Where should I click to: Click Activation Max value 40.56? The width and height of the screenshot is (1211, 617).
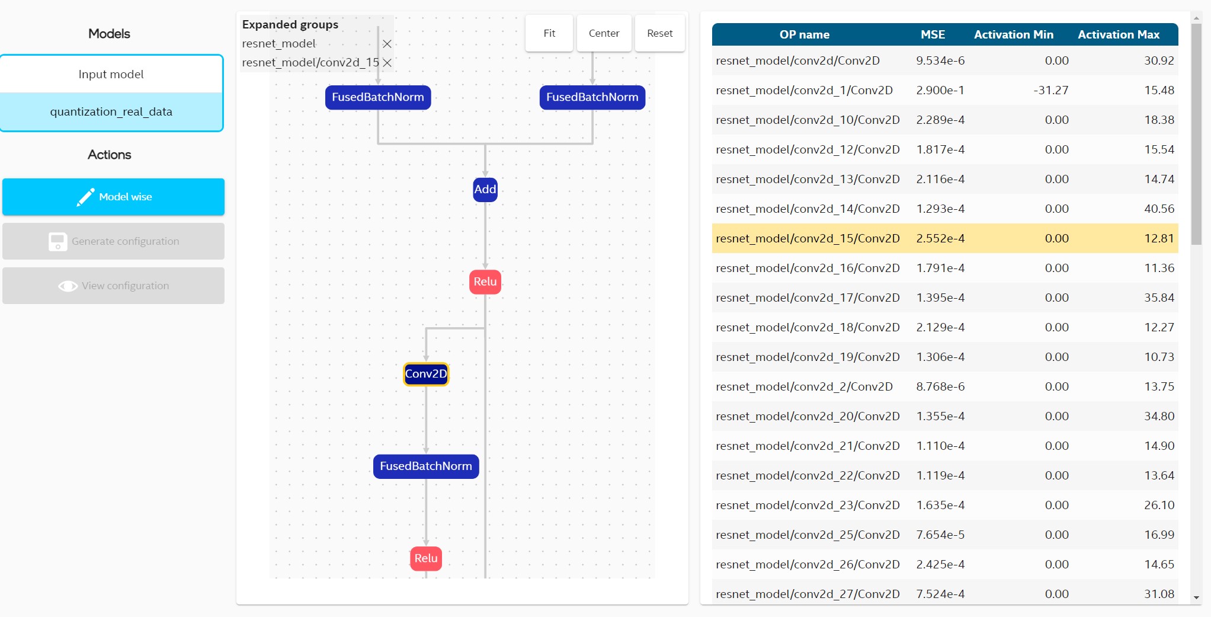(x=1159, y=209)
